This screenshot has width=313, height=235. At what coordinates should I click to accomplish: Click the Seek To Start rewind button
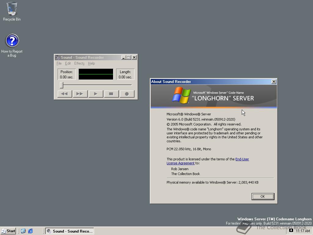tap(65, 94)
